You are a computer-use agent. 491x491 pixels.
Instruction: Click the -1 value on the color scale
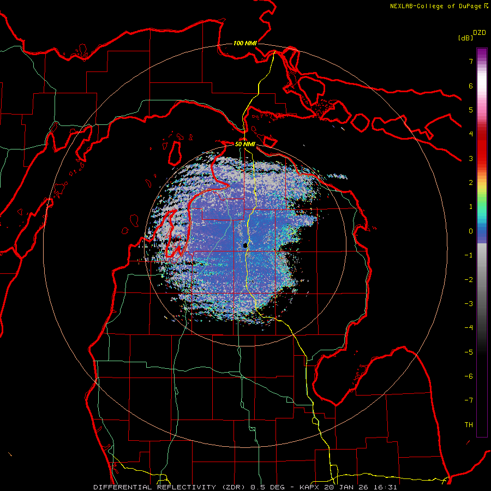pyautogui.click(x=469, y=255)
